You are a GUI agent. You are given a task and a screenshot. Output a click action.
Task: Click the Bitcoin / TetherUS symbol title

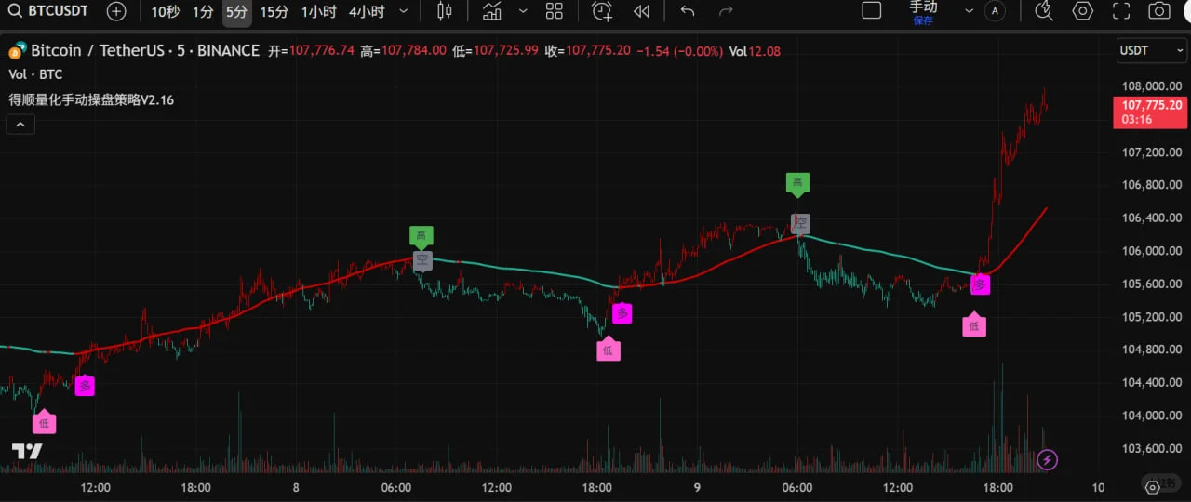tap(145, 50)
